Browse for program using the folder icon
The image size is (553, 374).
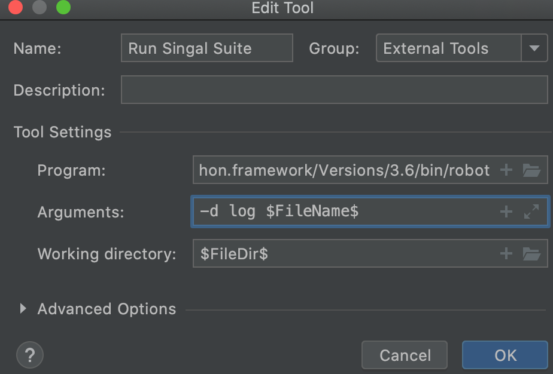(531, 170)
